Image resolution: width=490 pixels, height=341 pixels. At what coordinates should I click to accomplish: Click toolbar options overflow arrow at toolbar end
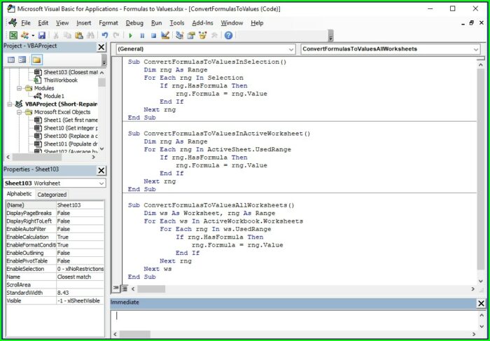click(x=330, y=36)
